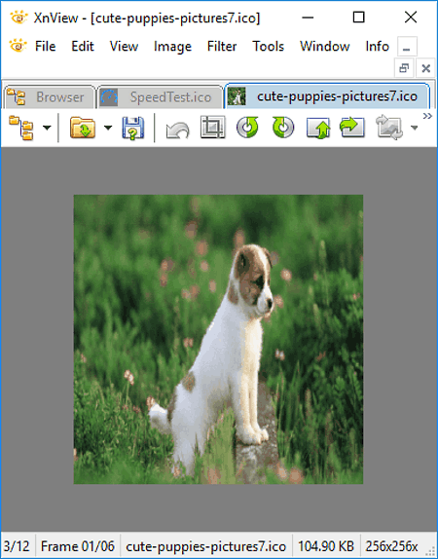Click the 3/12 file index in status bar
438x559 pixels.
pos(17,546)
